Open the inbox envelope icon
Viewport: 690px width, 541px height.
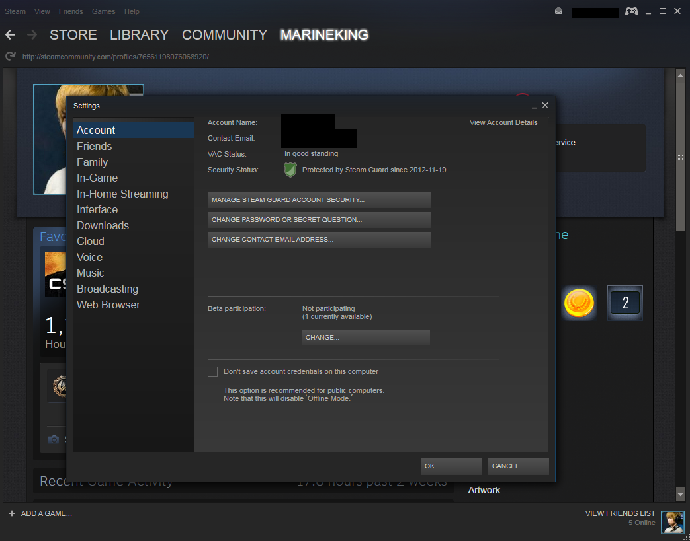(558, 11)
